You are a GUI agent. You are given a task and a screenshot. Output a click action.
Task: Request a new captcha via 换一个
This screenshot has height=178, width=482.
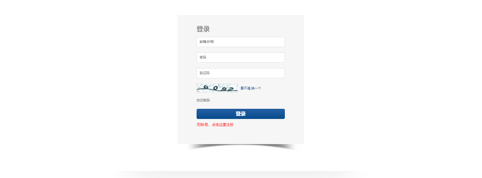tap(251, 88)
